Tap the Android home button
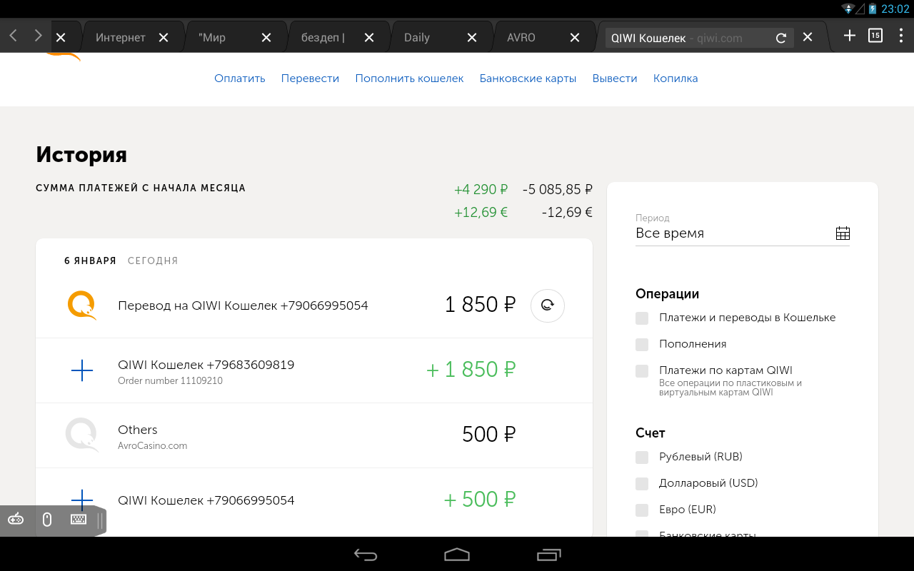 [x=457, y=555]
